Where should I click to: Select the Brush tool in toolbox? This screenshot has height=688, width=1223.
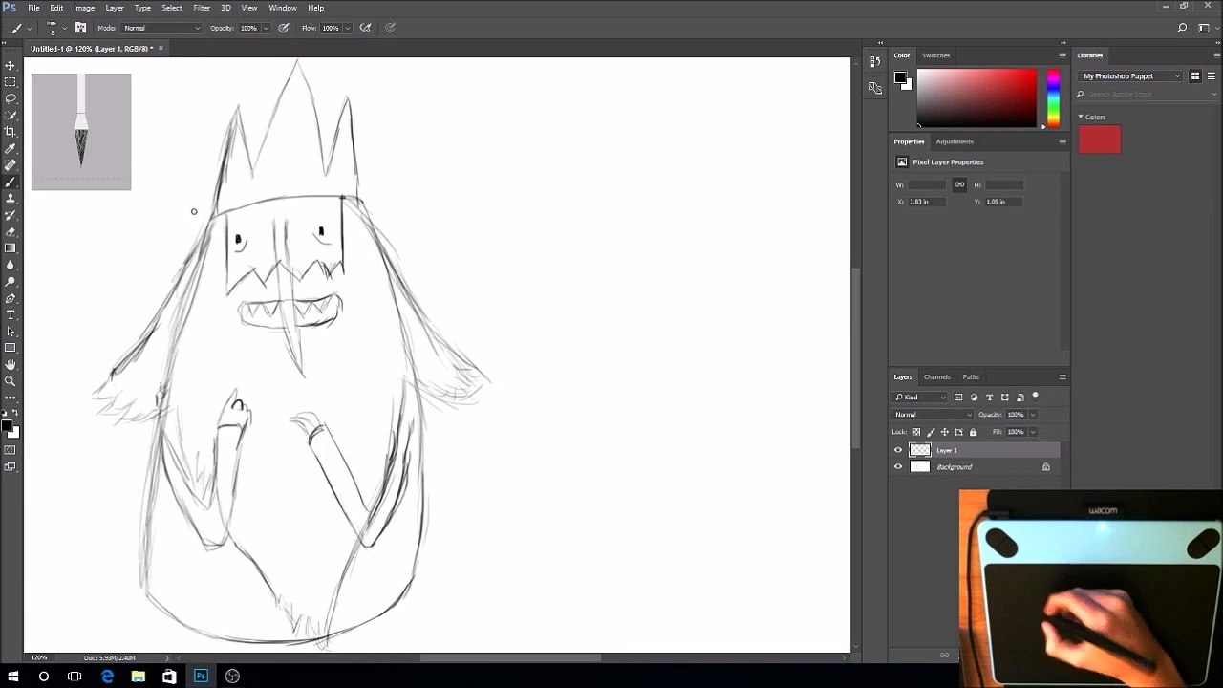tap(11, 182)
